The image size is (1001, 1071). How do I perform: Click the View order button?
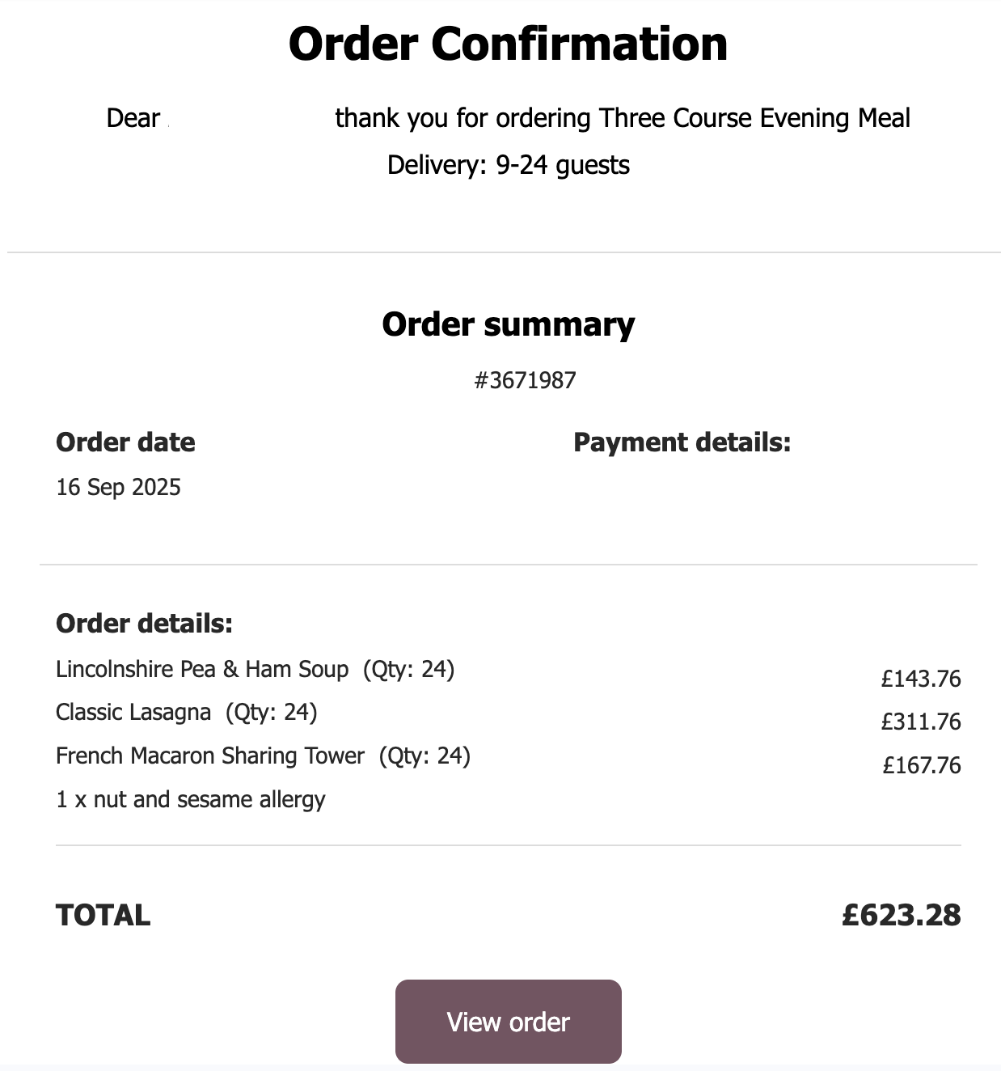(508, 1022)
